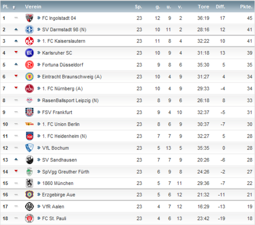Open the VfR Aalen team link

click(53, 206)
